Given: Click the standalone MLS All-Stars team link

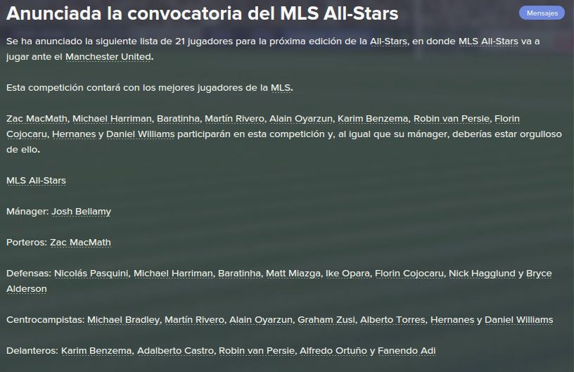Looking at the screenshot, I should [37, 180].
